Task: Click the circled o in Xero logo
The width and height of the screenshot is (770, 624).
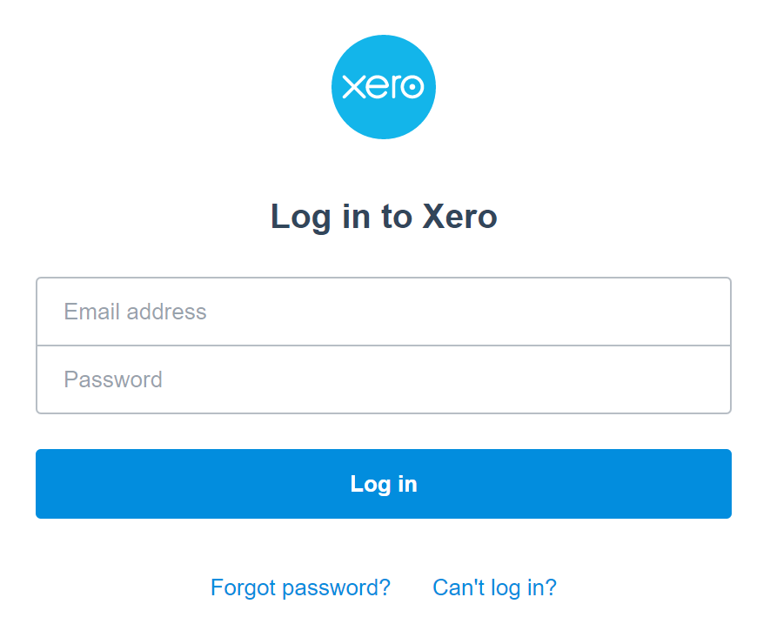Action: point(411,87)
